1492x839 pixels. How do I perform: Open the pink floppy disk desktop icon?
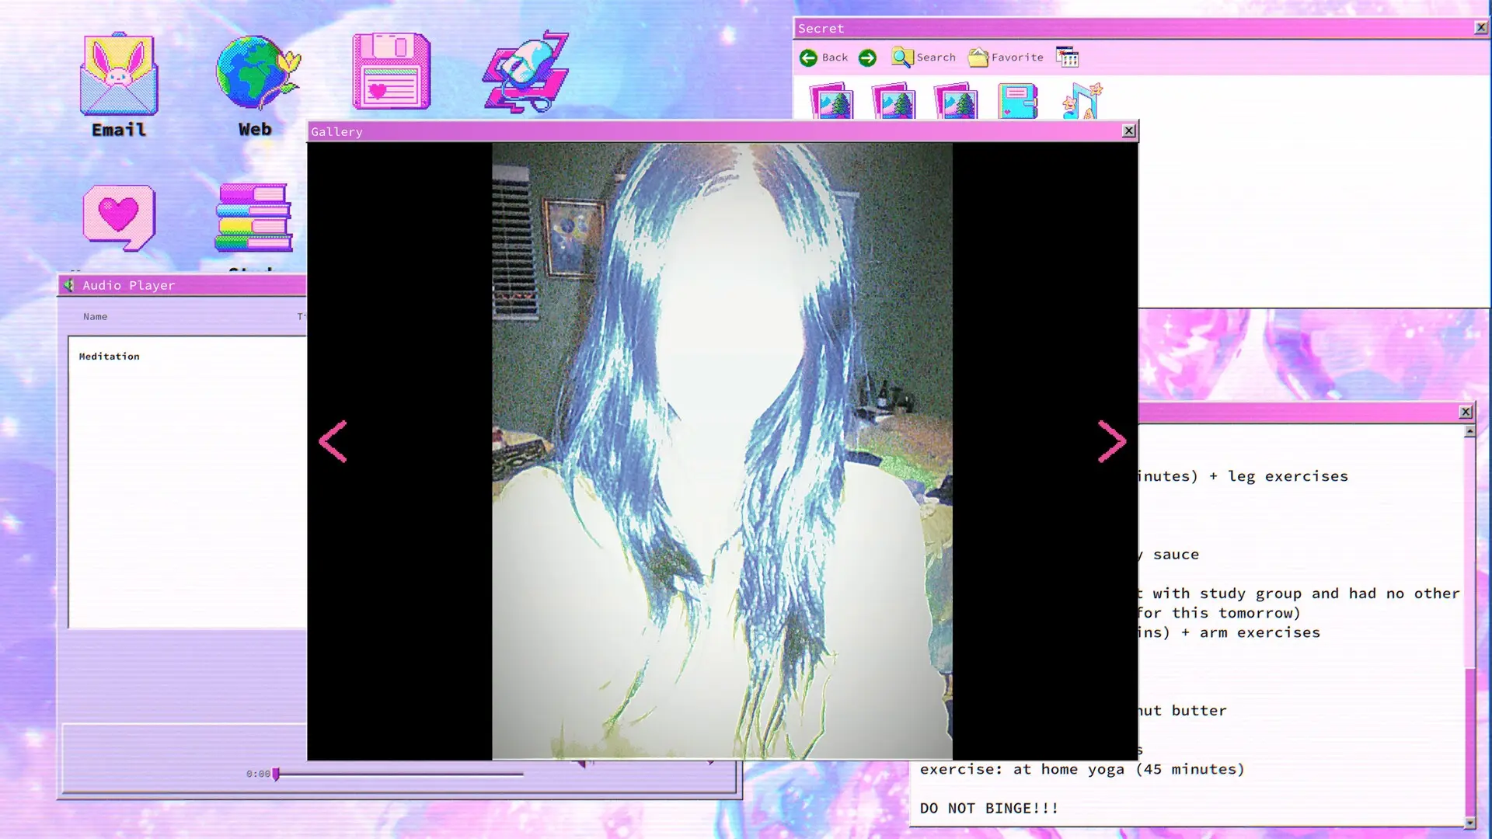(391, 71)
